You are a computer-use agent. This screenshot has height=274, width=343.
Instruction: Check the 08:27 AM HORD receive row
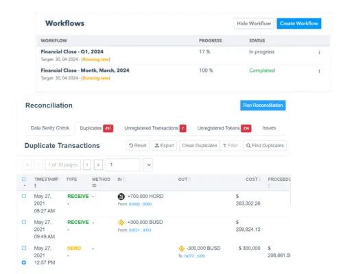click(x=24, y=196)
